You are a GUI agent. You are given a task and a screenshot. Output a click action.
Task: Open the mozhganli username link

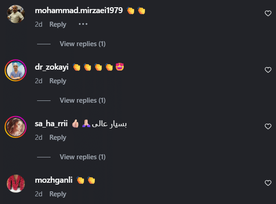pos(54,180)
